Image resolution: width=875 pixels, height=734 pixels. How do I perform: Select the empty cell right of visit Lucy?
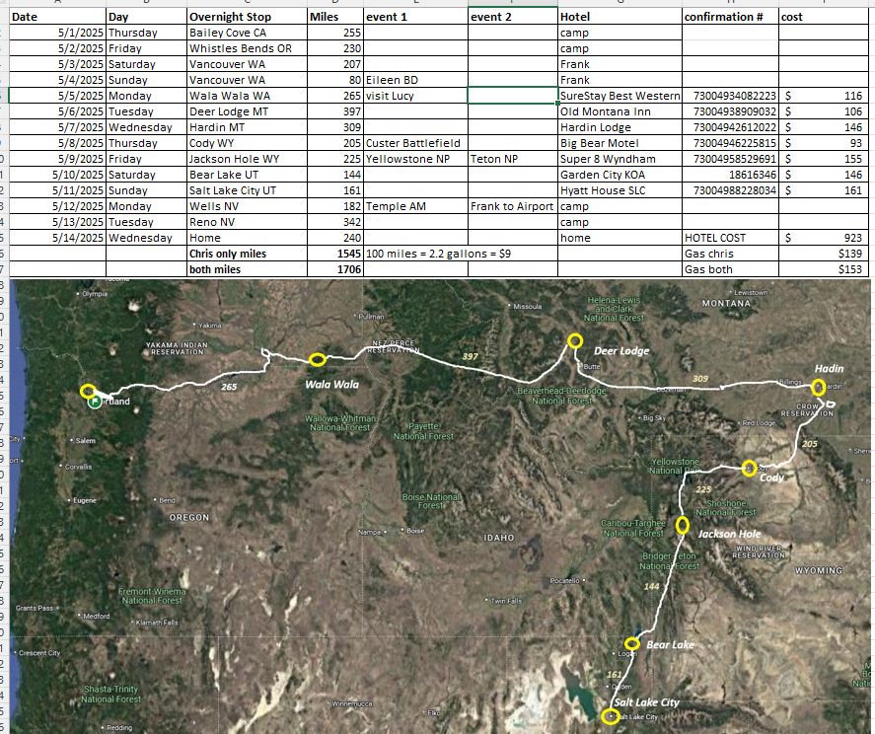pos(512,96)
